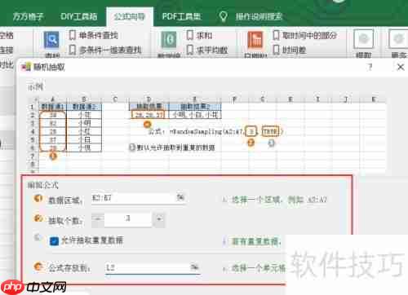Open the 查找 lookup icon in ribbon
Screen dimensions: 408x295
point(51,40)
